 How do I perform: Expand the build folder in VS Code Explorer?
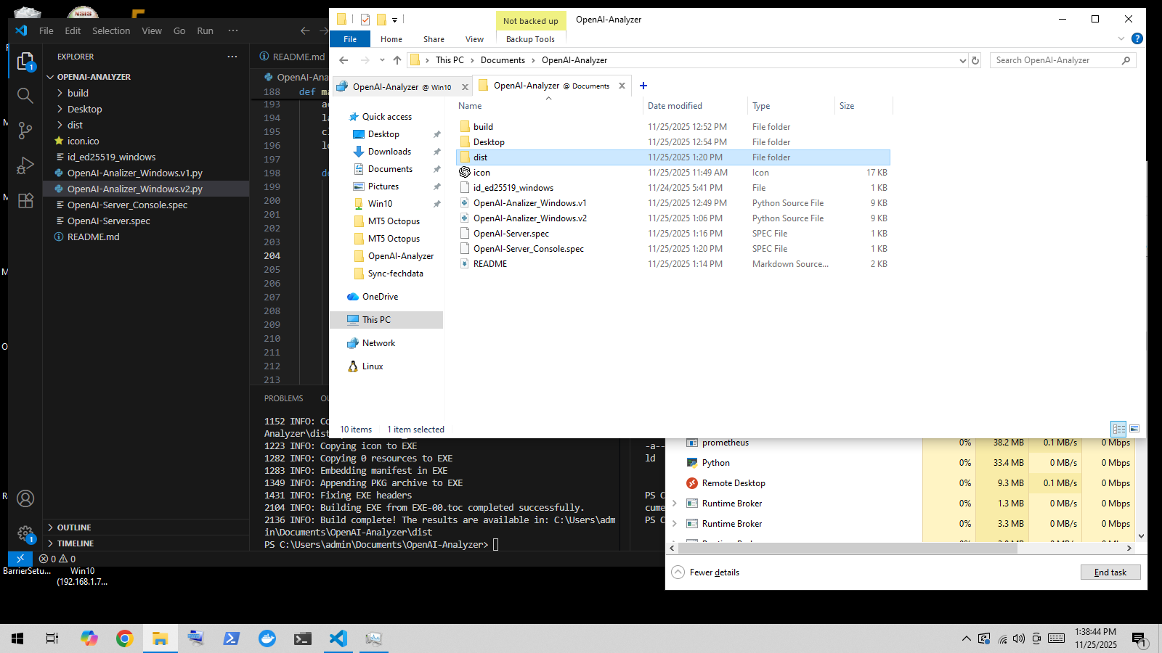(60, 93)
